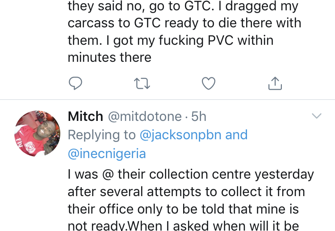Share the tweet via upload arrow icon
The height and width of the screenshot is (231, 335).
275,83
